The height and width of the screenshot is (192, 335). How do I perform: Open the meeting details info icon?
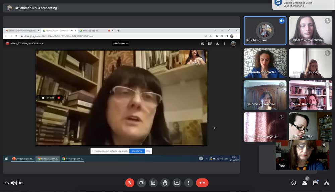[x=294, y=183]
